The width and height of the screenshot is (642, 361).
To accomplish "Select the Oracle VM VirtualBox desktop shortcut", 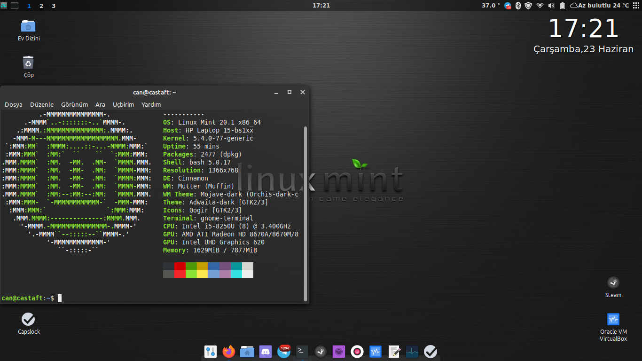I will 613,327.
